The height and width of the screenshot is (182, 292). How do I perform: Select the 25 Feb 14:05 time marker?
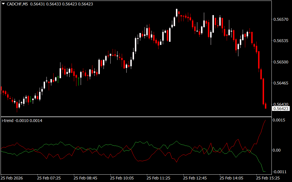[231, 178]
